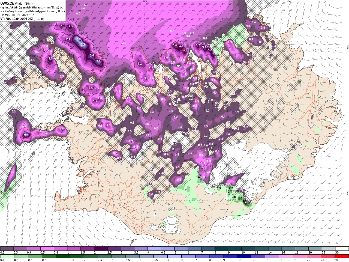Image resolution: width=349 pixels, height=262 pixels.
Task: Click the deep blue rain-scale swatch between 10 and 12
Action: click(x=245, y=256)
